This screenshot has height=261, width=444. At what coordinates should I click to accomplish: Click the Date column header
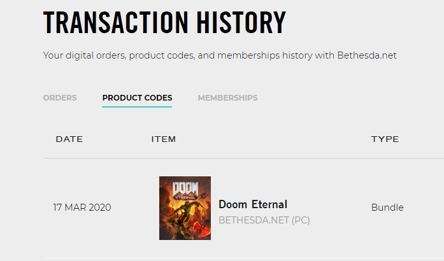coord(69,139)
